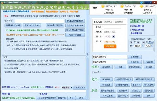Open the 淘宝旅行 tab
Screen dimensions: 158x101
click(119, 22)
